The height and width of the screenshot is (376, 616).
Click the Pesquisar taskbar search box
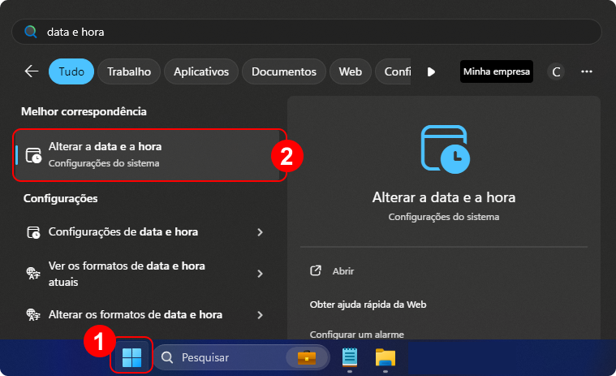click(241, 357)
